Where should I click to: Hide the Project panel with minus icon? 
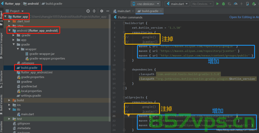[108, 11]
